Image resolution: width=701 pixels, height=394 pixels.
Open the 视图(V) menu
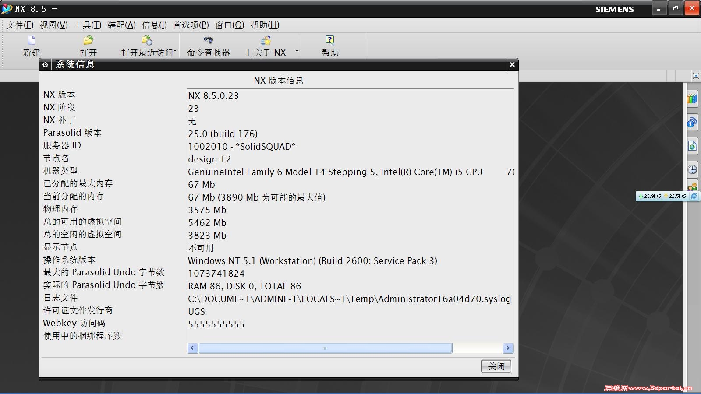(x=54, y=25)
